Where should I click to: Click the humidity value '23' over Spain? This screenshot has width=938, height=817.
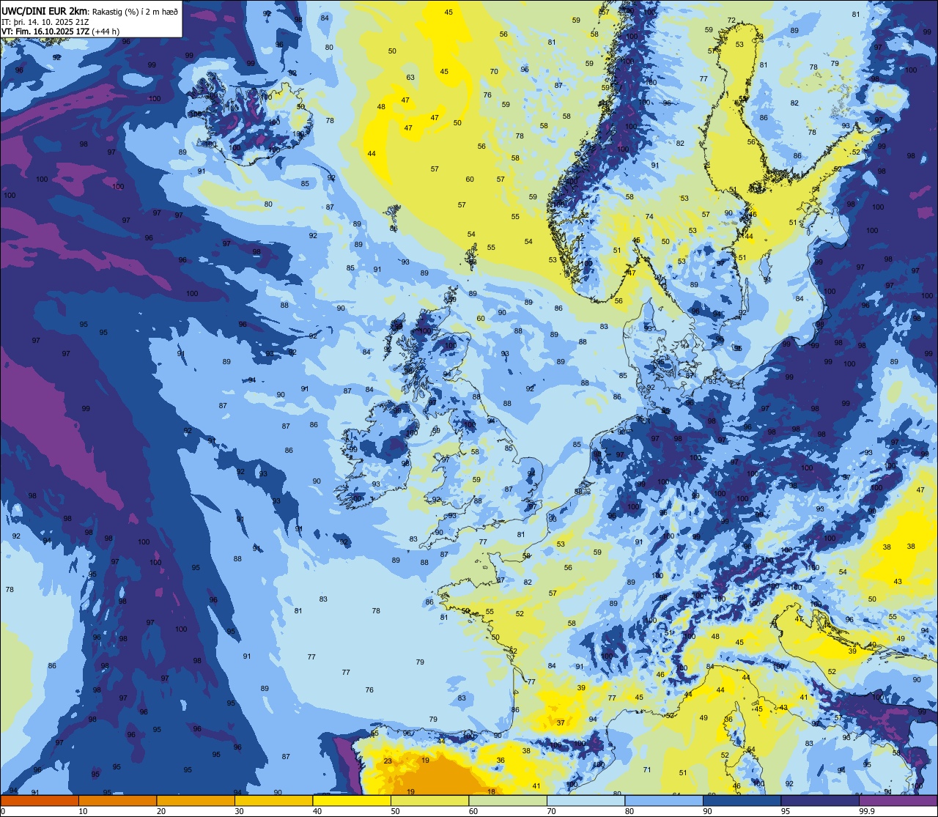pyautogui.click(x=388, y=761)
